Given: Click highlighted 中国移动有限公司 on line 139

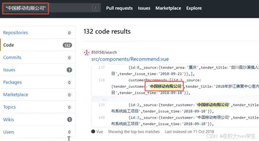Looking at the screenshot, I should coord(213,105).
